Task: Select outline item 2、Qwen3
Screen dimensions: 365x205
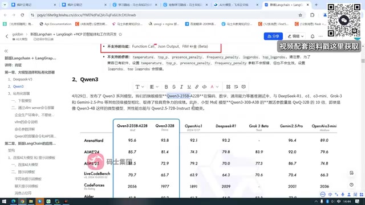Action: tap(16, 87)
